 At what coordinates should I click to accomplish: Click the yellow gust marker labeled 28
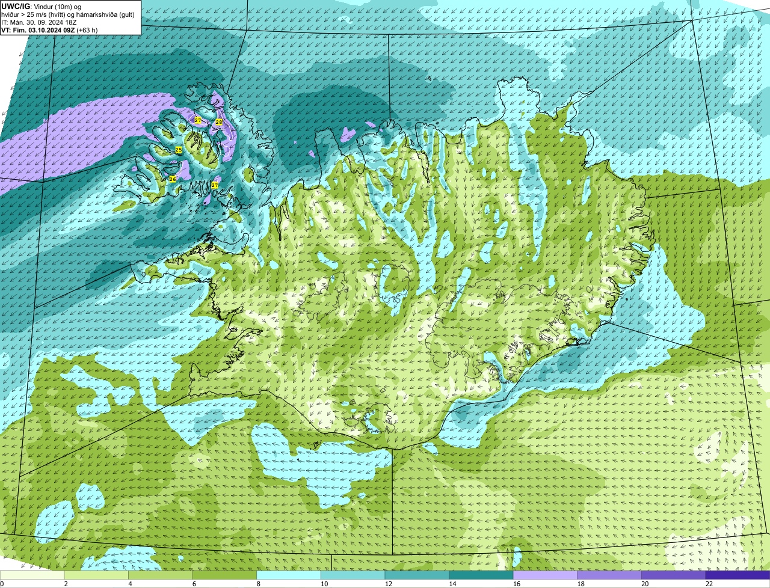[219, 122]
